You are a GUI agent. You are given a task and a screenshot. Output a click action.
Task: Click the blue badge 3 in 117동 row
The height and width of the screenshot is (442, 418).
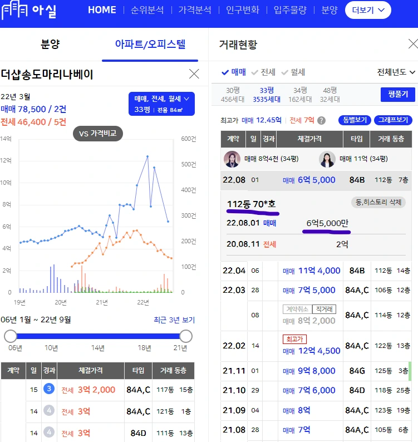pyautogui.click(x=49, y=389)
